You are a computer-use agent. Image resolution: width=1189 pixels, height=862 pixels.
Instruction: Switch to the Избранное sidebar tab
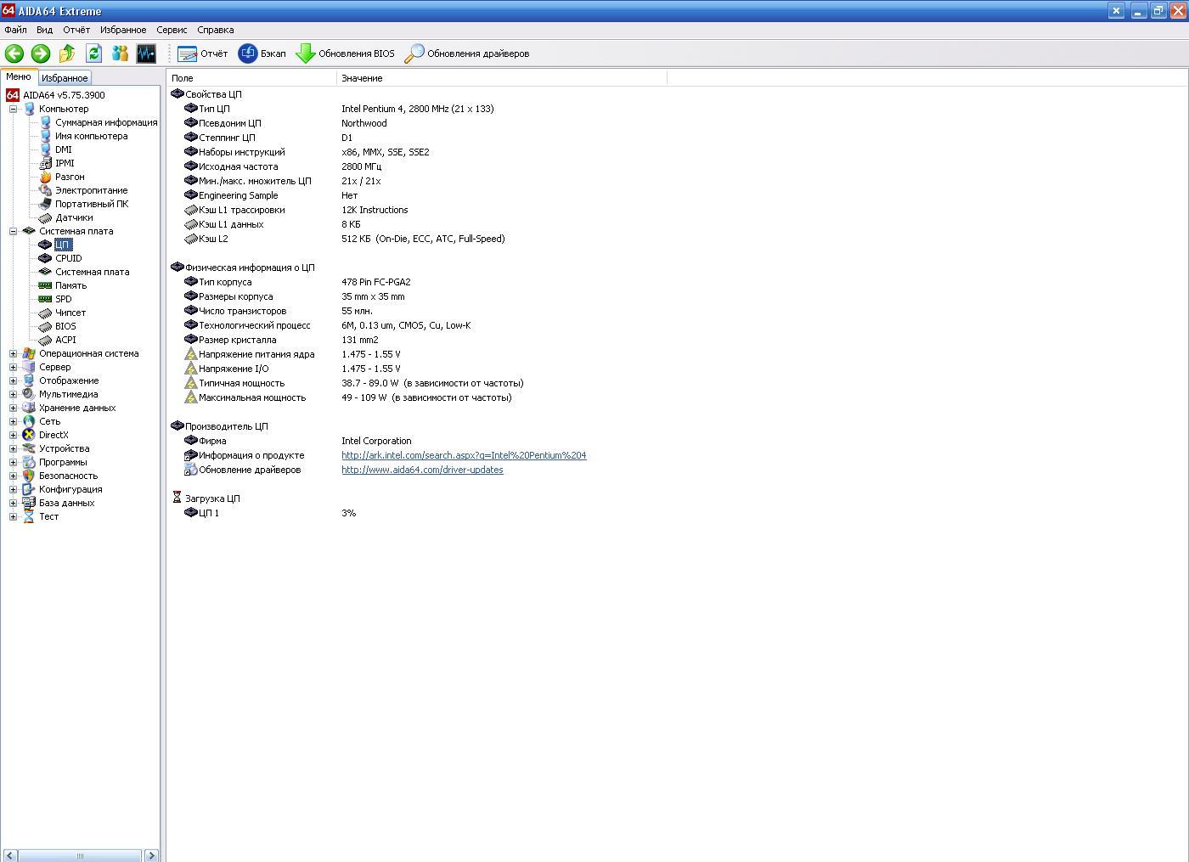pyautogui.click(x=65, y=77)
